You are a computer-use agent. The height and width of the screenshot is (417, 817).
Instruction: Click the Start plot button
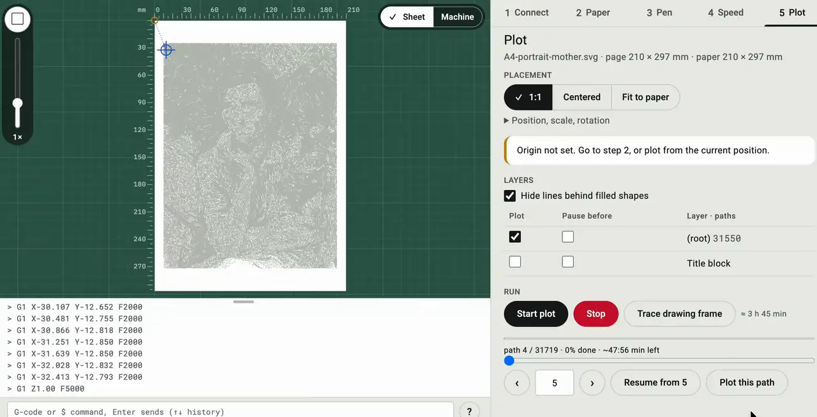click(x=536, y=314)
